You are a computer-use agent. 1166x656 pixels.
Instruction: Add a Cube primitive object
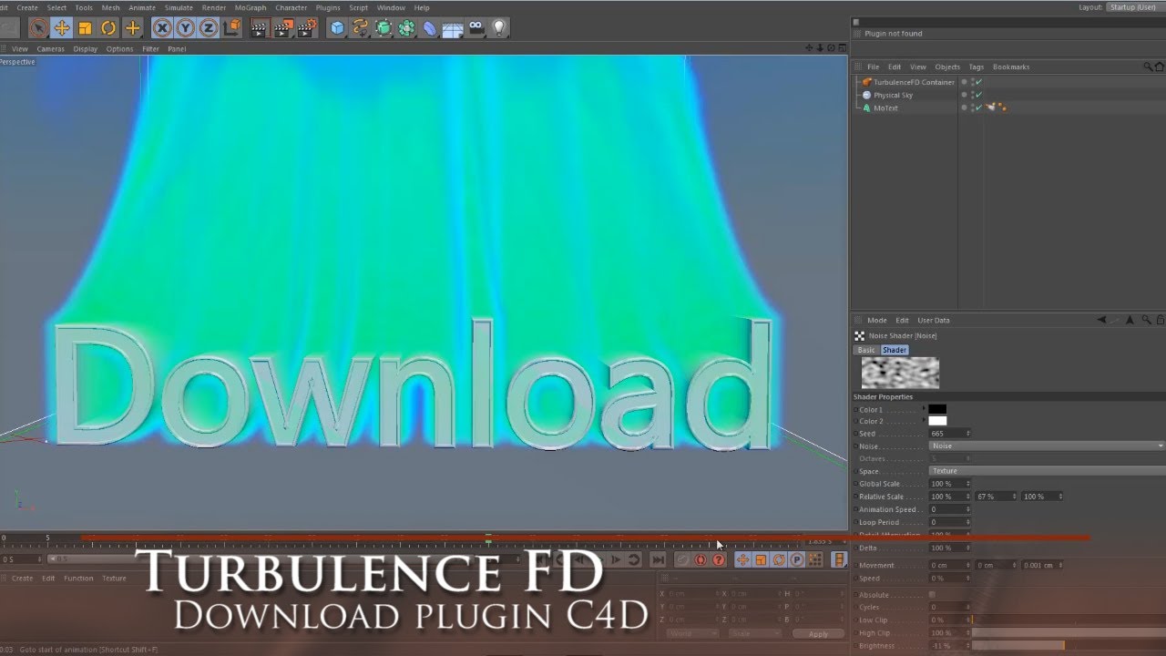[x=338, y=28]
